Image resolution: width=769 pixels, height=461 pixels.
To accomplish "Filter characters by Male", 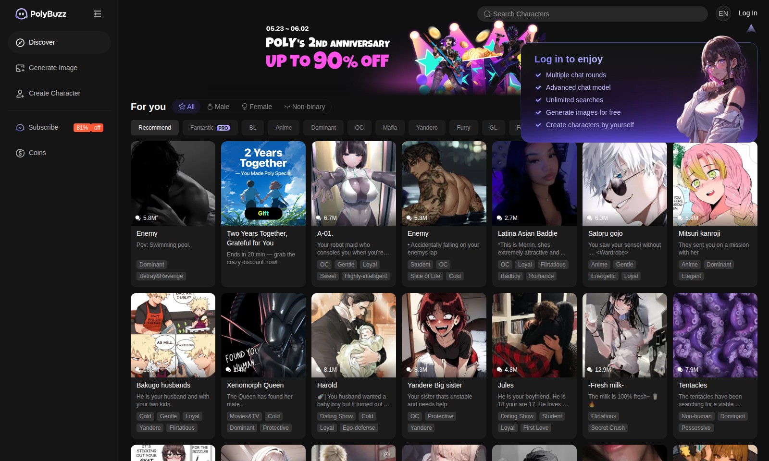I will click(x=218, y=107).
